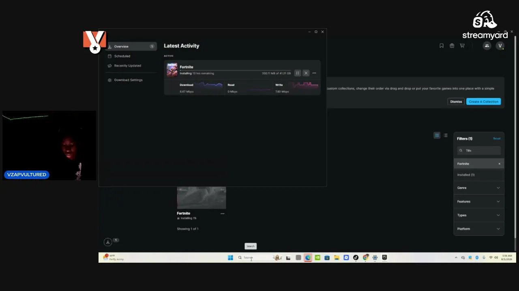The width and height of the screenshot is (519, 291).
Task: Click the Fortnite cover art in Latest Activity
Action: click(x=172, y=70)
